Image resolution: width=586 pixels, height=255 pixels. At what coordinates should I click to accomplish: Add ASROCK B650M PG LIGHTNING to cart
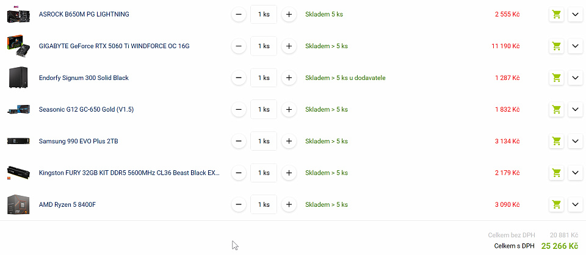coord(557,15)
